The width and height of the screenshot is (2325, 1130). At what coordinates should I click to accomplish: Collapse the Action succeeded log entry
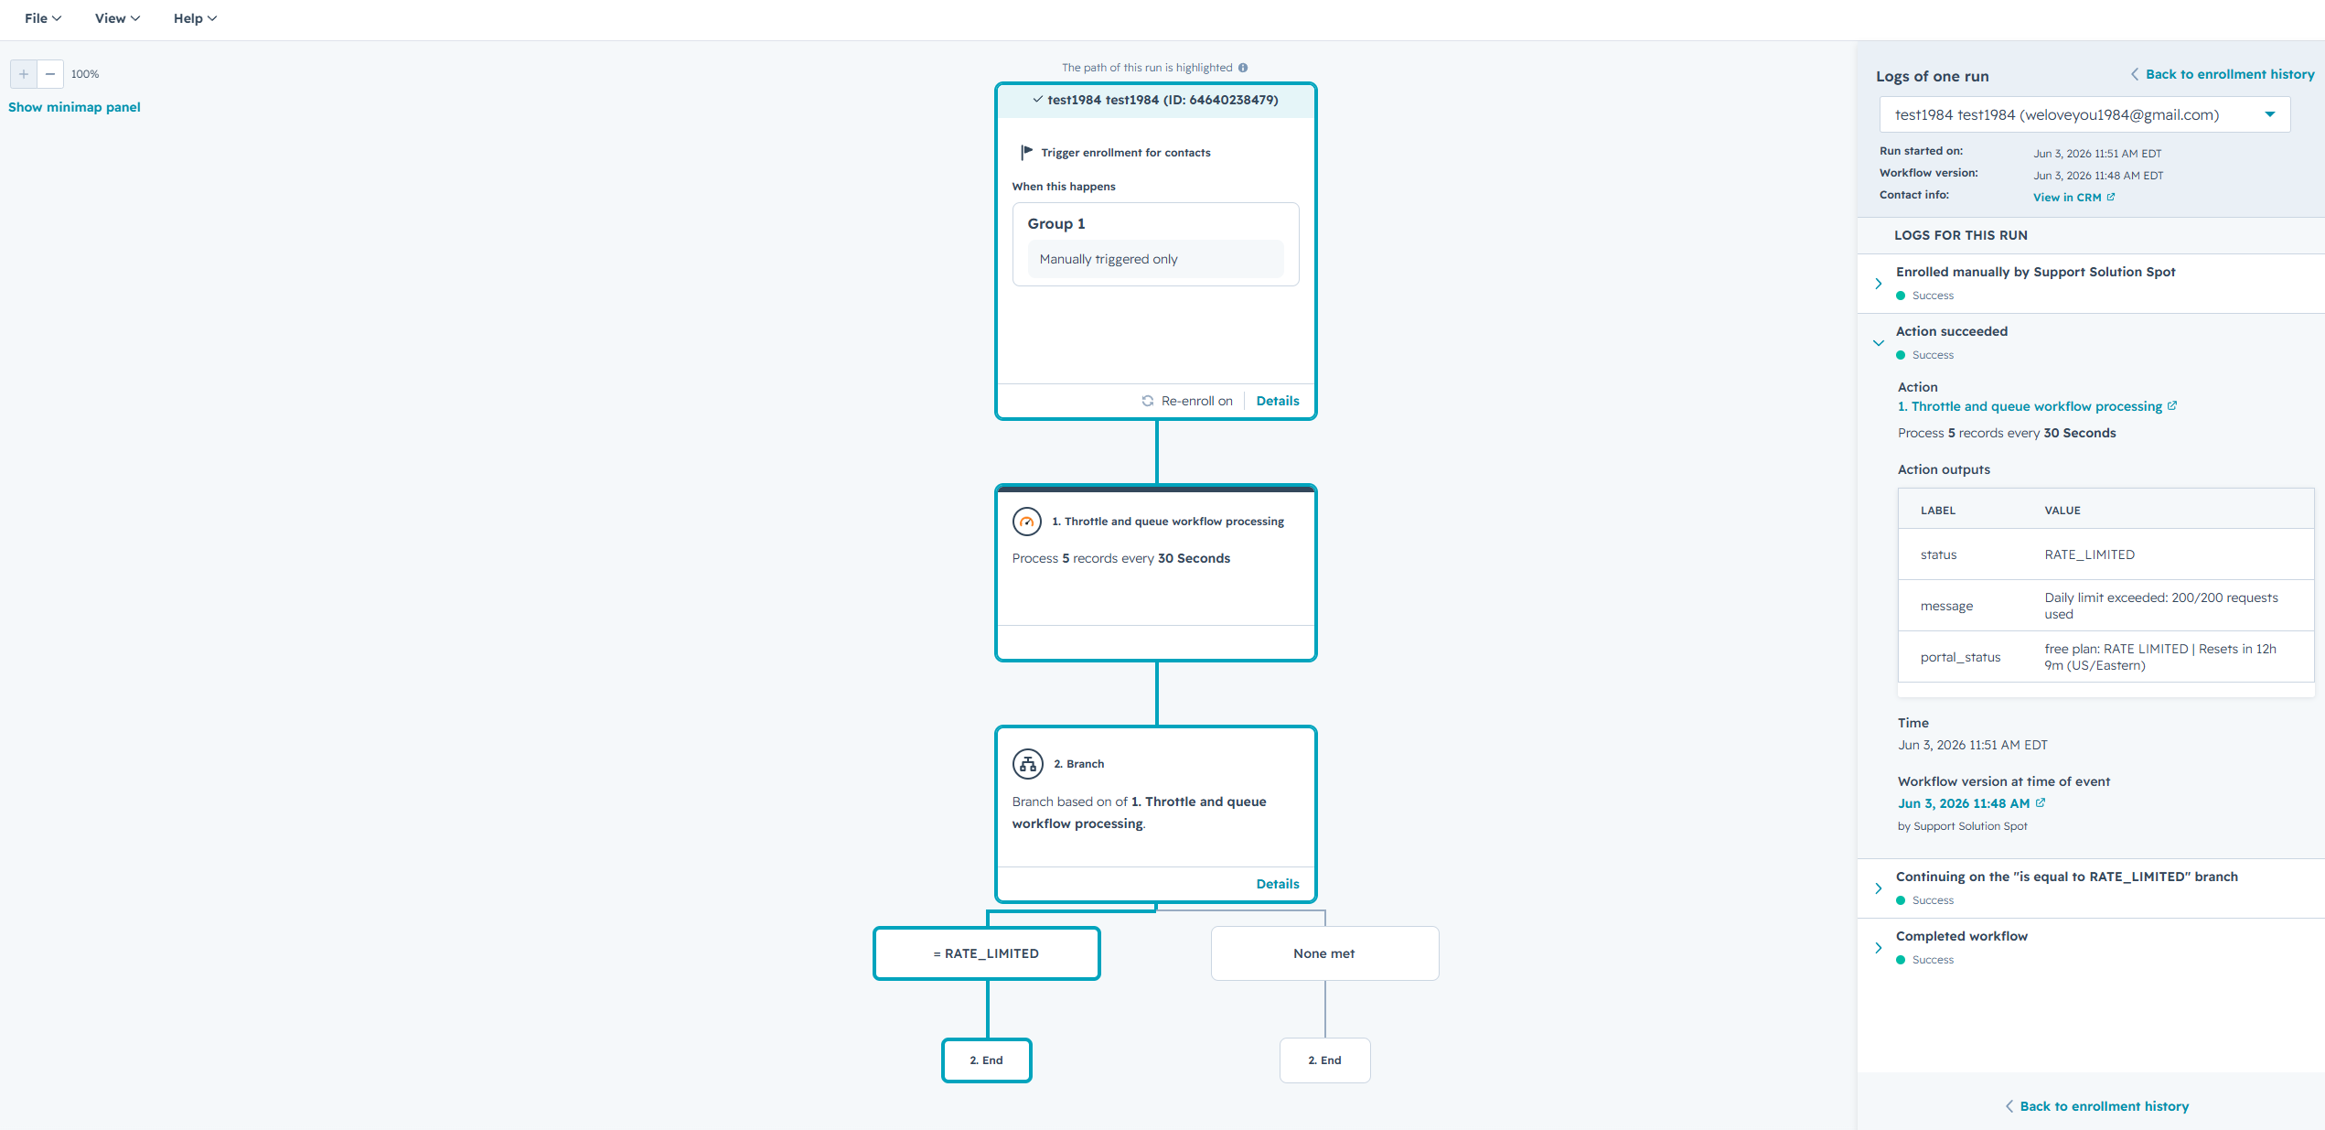[x=1879, y=343]
